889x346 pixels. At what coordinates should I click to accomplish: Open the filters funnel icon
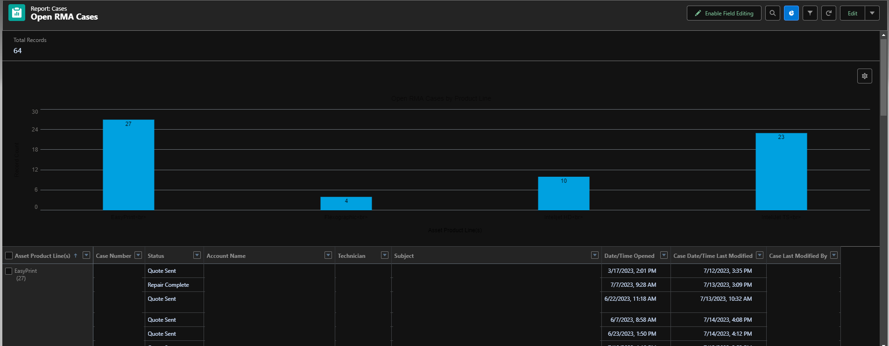coord(810,13)
